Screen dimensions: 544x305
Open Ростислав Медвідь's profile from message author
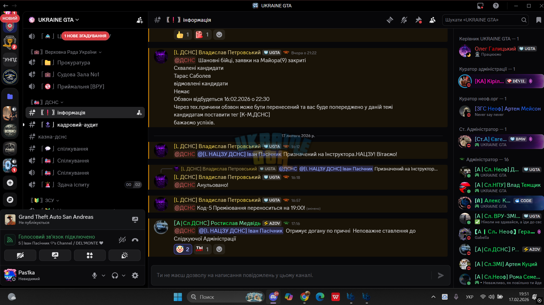point(217,223)
